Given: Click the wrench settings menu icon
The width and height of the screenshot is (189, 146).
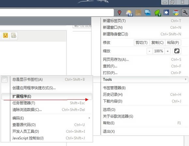Looking at the screenshot, I should click(185, 12).
